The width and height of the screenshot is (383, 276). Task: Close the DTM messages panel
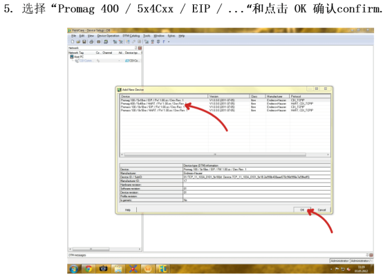click(371, 255)
